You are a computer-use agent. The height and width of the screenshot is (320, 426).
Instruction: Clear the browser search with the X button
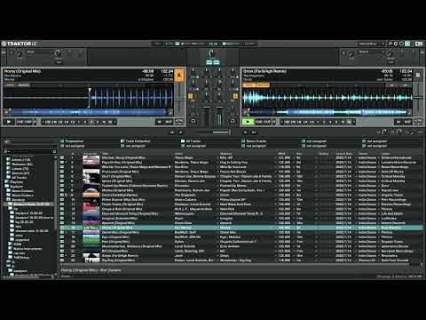(54, 151)
